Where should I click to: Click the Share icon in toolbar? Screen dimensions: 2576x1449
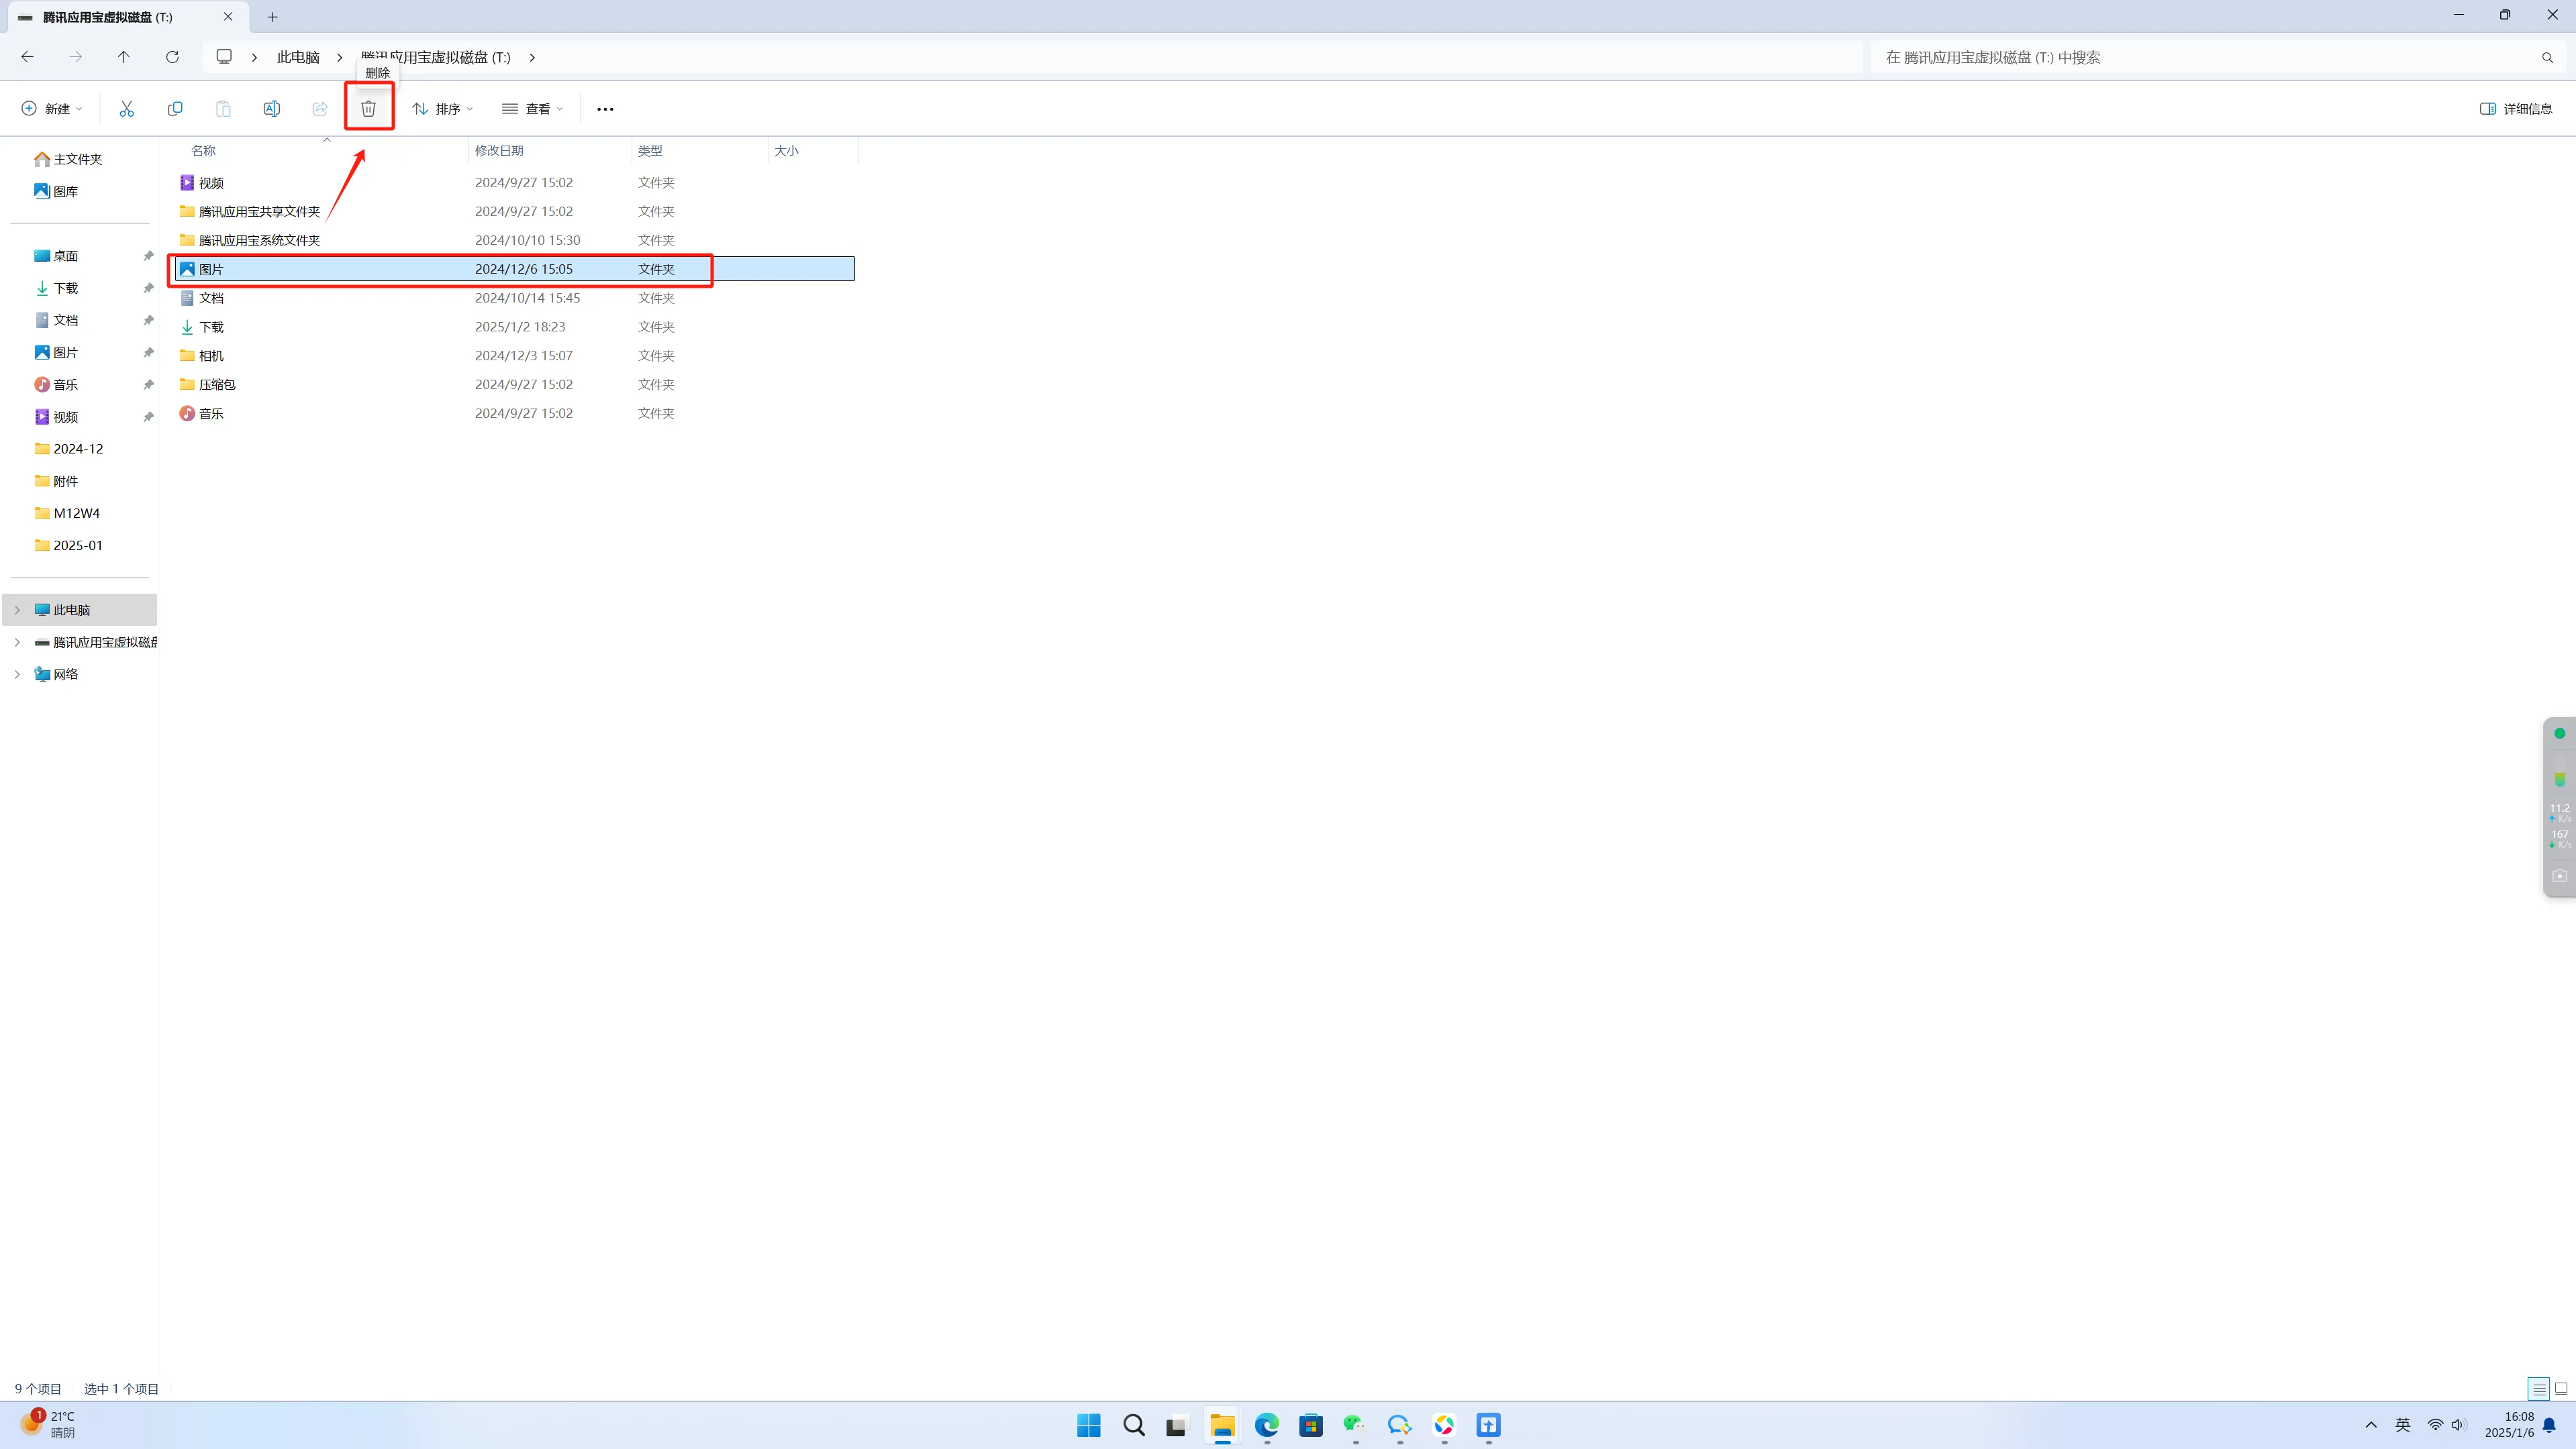(x=320, y=109)
